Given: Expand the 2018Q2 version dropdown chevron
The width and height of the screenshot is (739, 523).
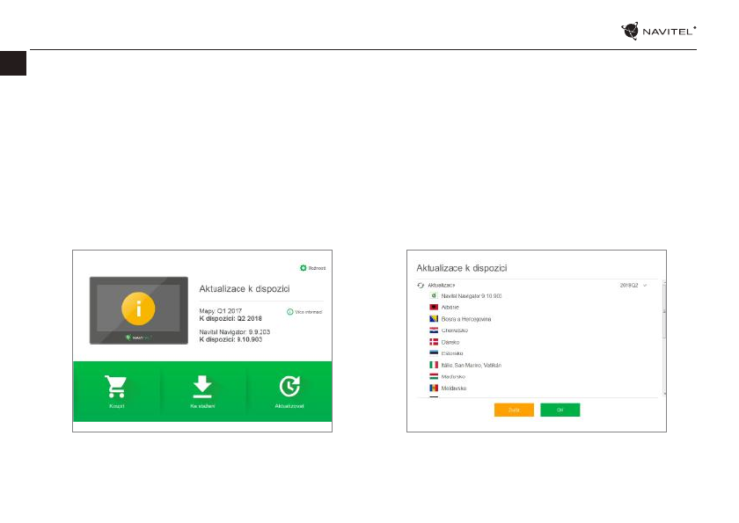Looking at the screenshot, I should point(645,286).
